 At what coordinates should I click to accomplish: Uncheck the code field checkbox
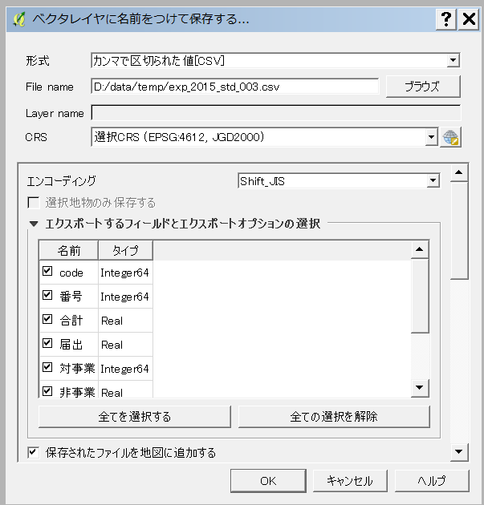[x=47, y=271]
